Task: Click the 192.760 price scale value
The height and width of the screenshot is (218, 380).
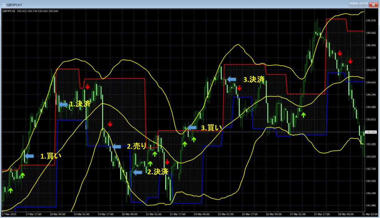Action: [x=371, y=169]
